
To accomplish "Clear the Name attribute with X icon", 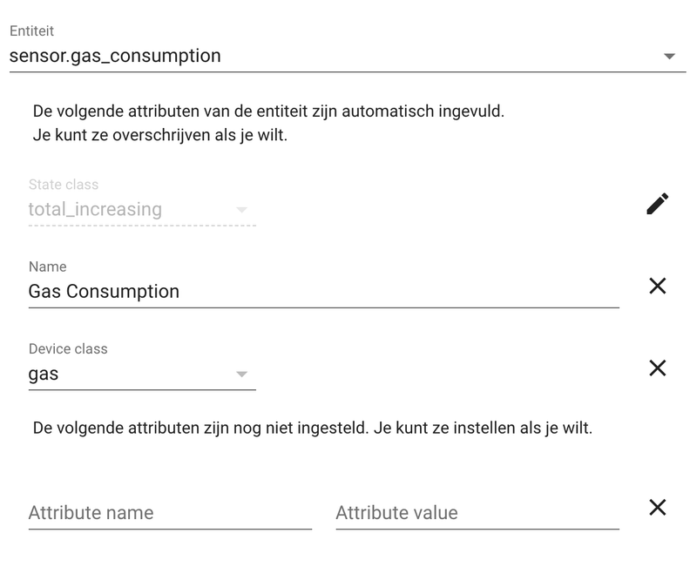I will (x=658, y=286).
